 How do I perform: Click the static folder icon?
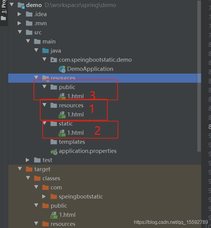coord(54,124)
